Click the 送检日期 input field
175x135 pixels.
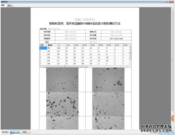(54, 29)
